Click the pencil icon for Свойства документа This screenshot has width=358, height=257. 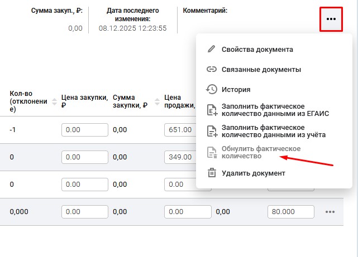pos(211,49)
